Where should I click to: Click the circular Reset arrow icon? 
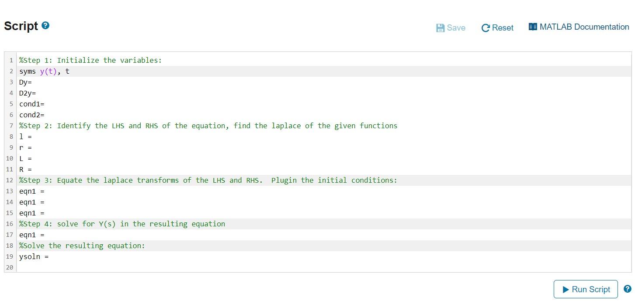[485, 27]
